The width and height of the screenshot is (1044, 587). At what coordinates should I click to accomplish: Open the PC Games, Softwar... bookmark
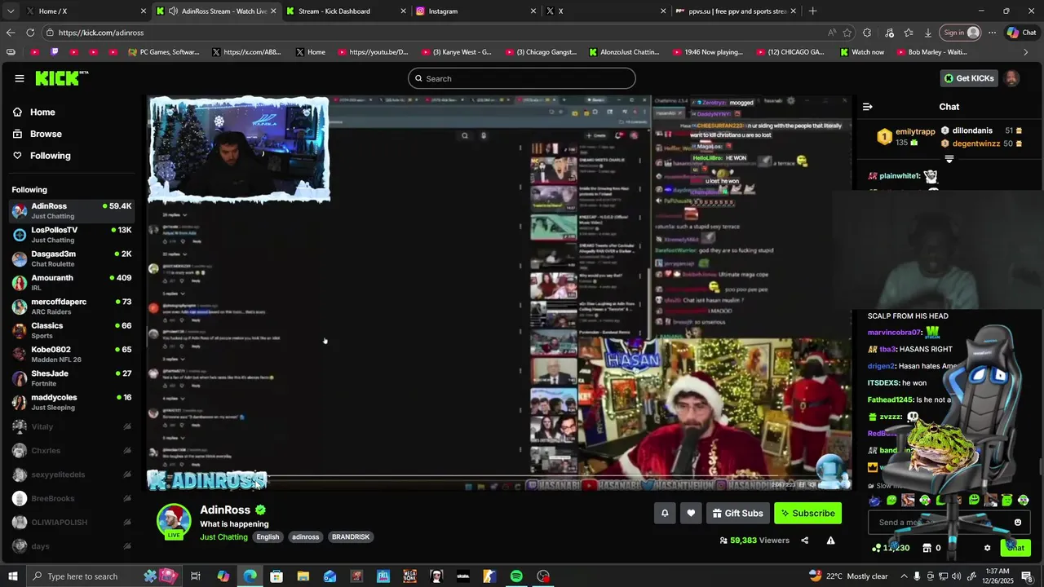click(x=164, y=52)
